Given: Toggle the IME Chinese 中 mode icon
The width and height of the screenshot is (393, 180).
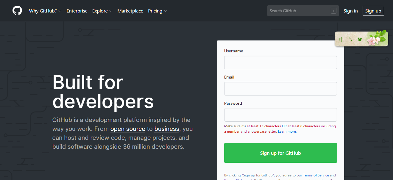Looking at the screenshot, I should tap(341, 39).
